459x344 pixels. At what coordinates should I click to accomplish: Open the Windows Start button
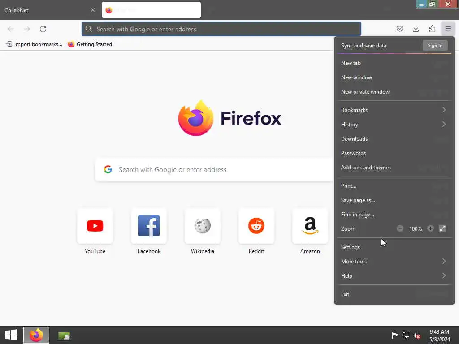11,335
